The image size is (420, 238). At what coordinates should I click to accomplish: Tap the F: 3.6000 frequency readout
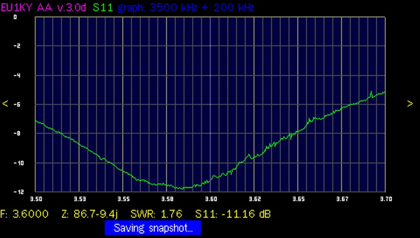[25, 214]
